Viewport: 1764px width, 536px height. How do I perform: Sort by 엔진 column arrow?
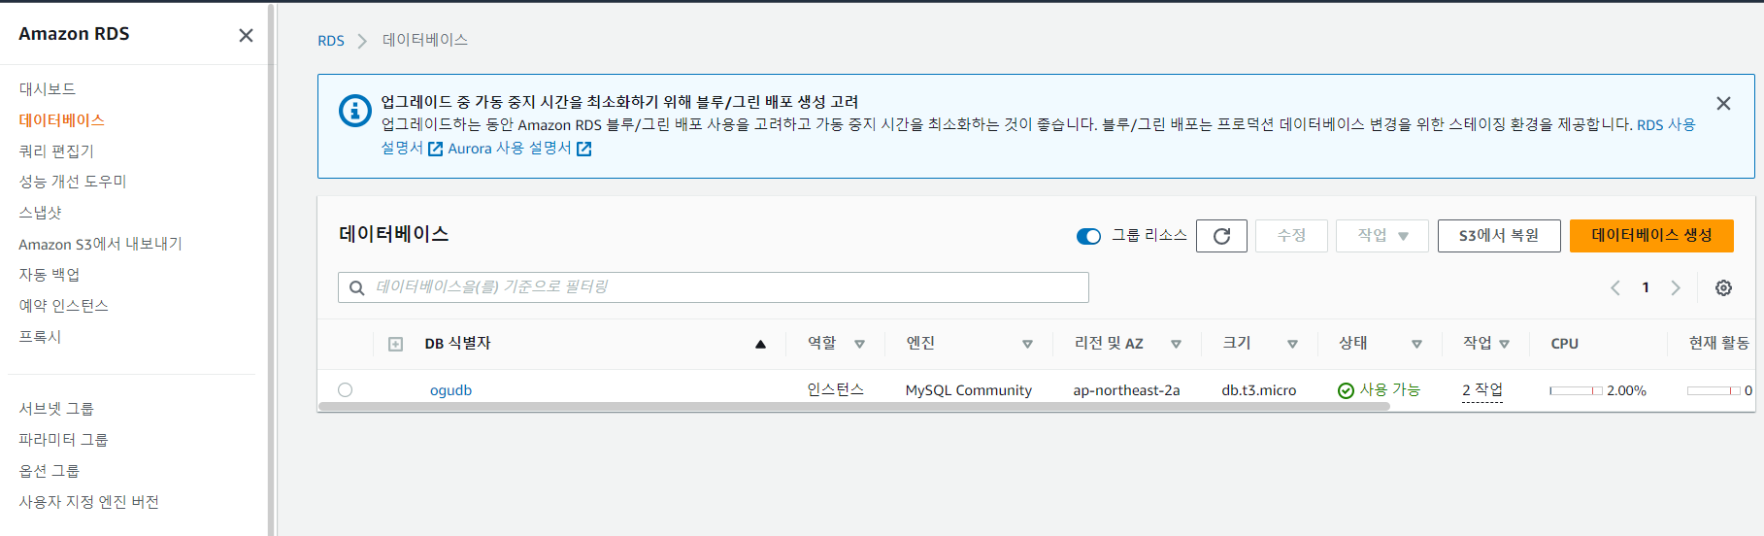(1027, 344)
